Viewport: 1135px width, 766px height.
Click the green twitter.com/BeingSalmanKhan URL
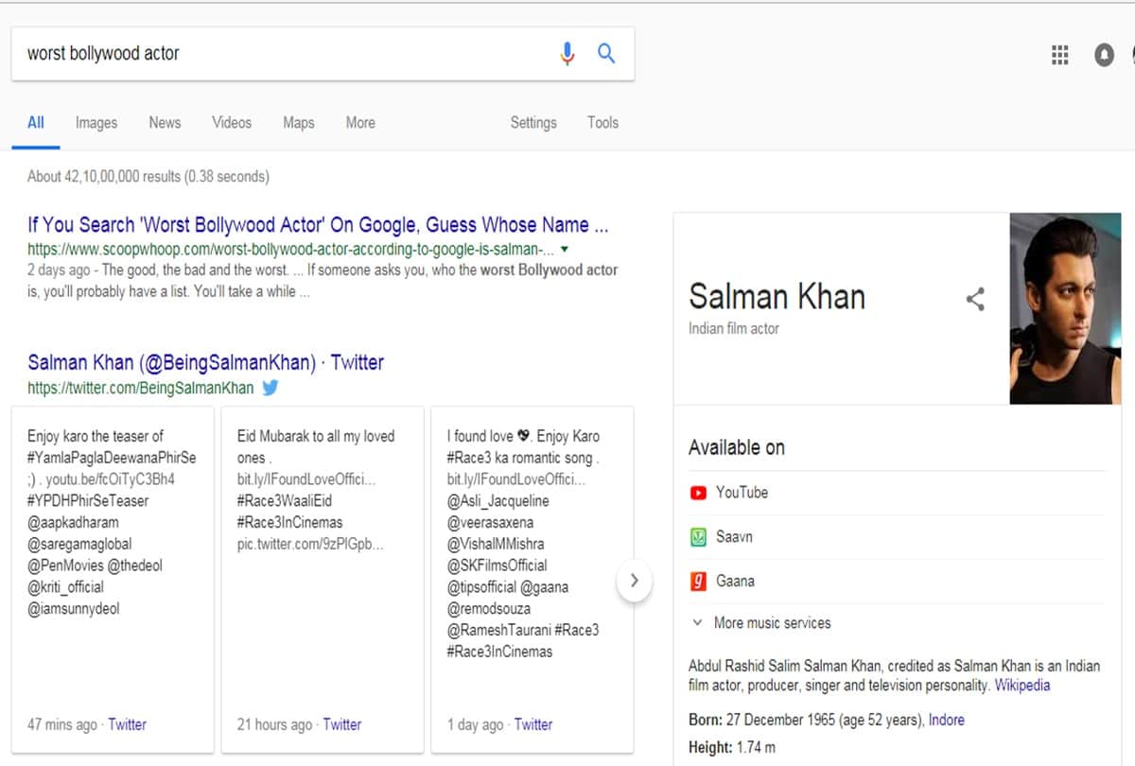point(141,388)
